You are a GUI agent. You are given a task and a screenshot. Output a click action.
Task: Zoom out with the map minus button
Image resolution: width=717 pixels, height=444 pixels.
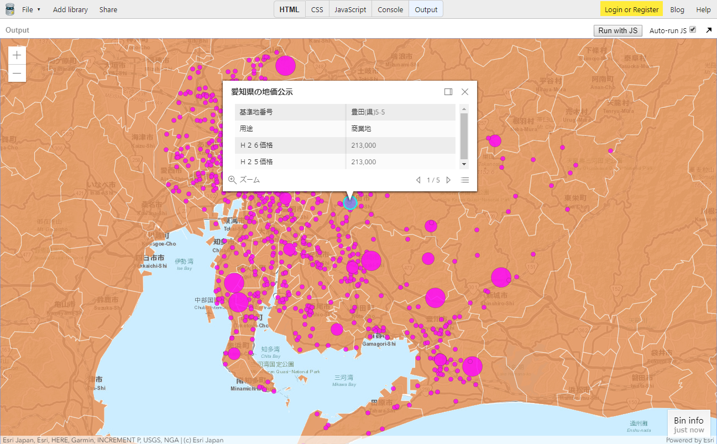(x=17, y=73)
